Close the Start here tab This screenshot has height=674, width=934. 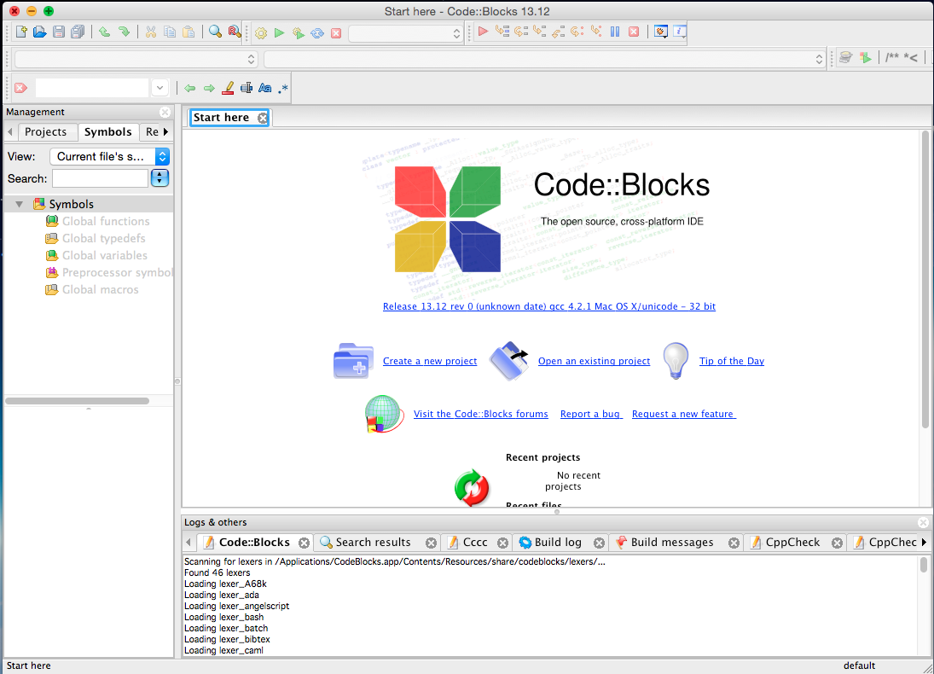coord(262,118)
